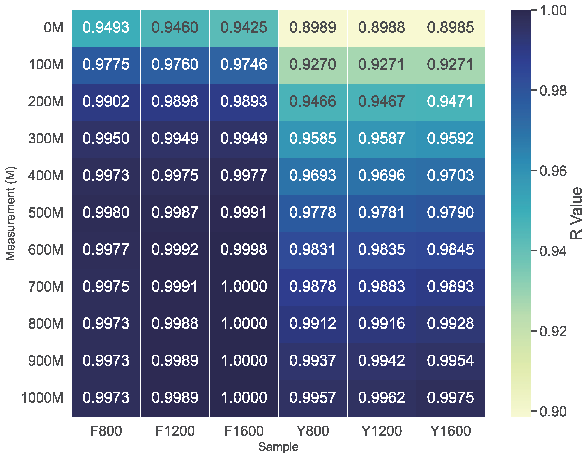Click the 0.9703 heatmap cell

pos(450,176)
